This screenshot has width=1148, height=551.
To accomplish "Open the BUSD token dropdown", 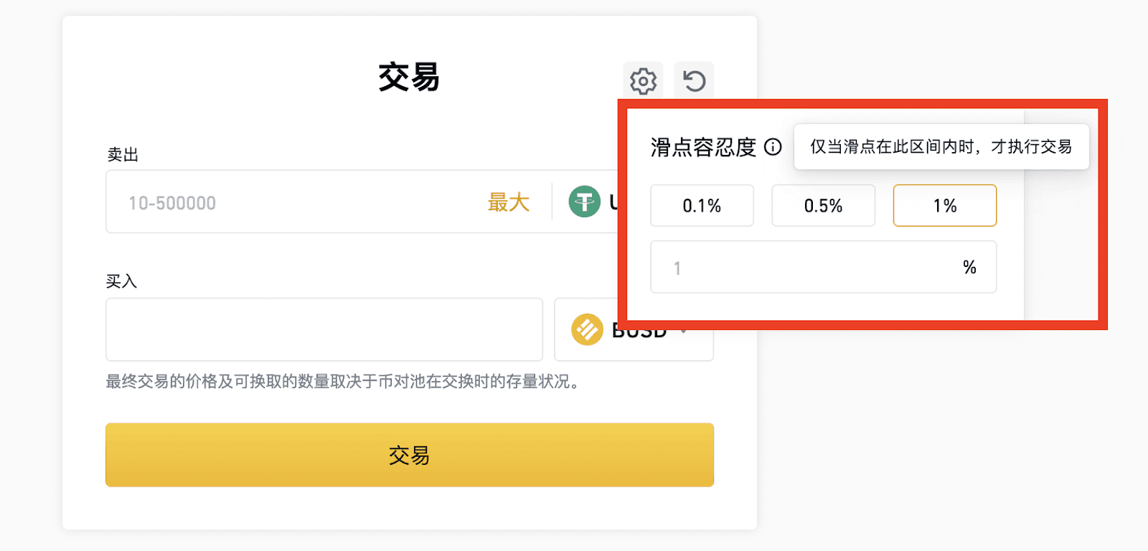I will tap(683, 330).
